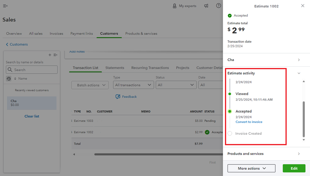Open the Statements tab
This screenshot has width=310, height=176.
pos(115,68)
